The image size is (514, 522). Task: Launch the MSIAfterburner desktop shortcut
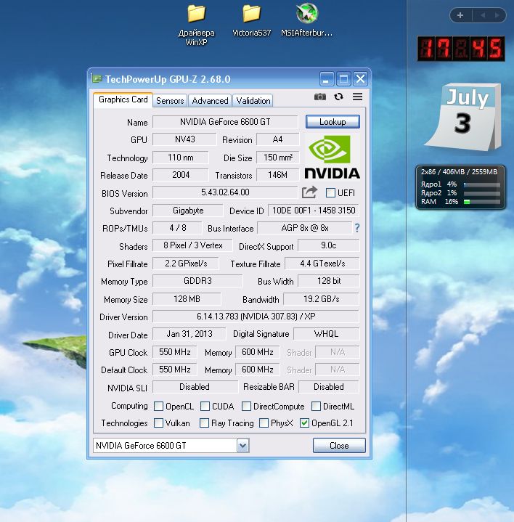[306, 20]
